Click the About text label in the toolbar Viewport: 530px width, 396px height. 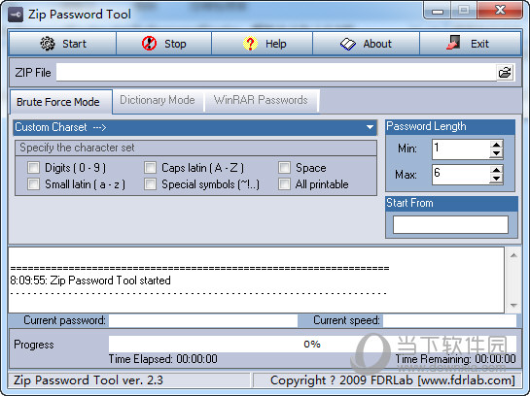tap(377, 44)
